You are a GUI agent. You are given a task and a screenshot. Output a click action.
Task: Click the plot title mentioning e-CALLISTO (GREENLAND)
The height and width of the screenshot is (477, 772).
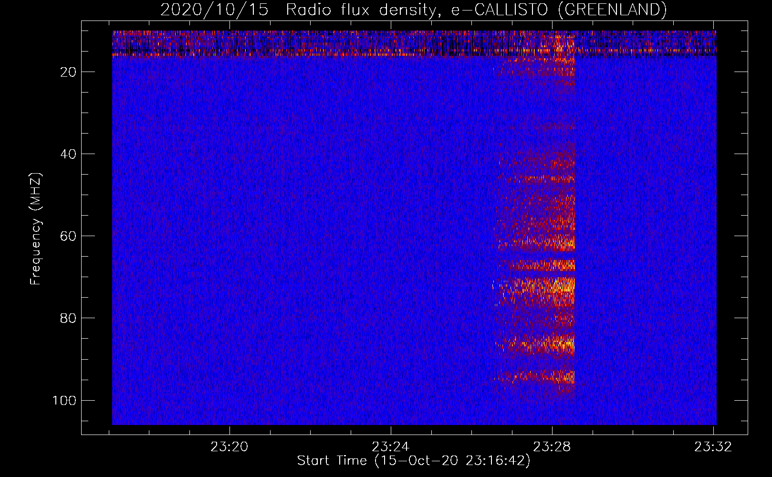(413, 10)
